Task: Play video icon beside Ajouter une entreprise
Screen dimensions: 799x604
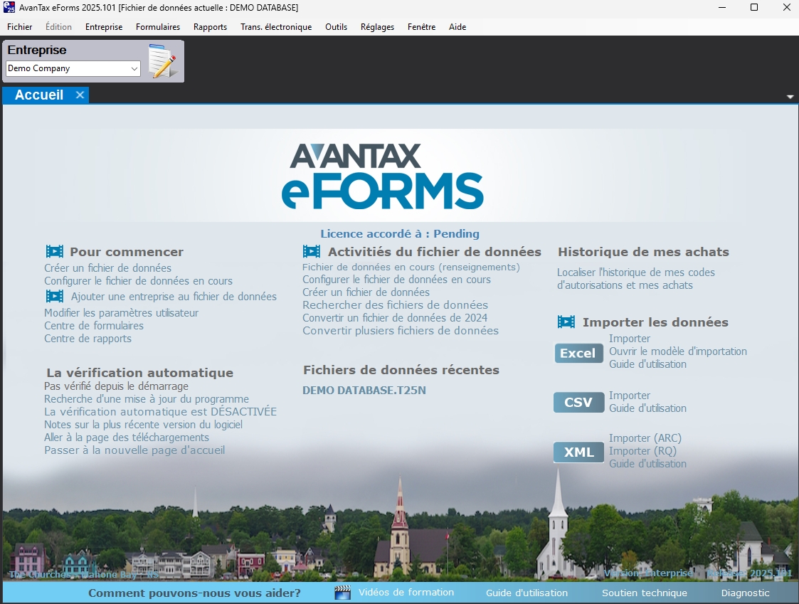Action: coord(55,296)
